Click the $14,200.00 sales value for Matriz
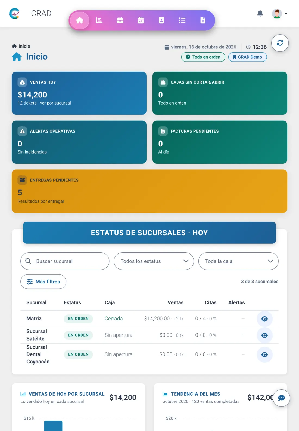 157,319
